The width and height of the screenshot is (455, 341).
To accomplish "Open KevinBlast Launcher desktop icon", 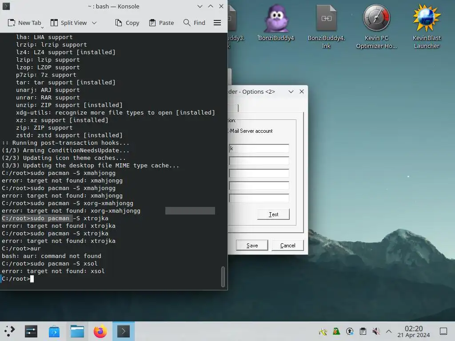I will (x=427, y=27).
